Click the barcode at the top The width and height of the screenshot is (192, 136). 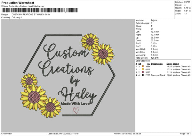point(40,10)
